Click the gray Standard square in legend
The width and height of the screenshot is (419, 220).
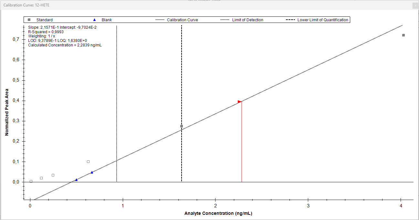point(29,20)
